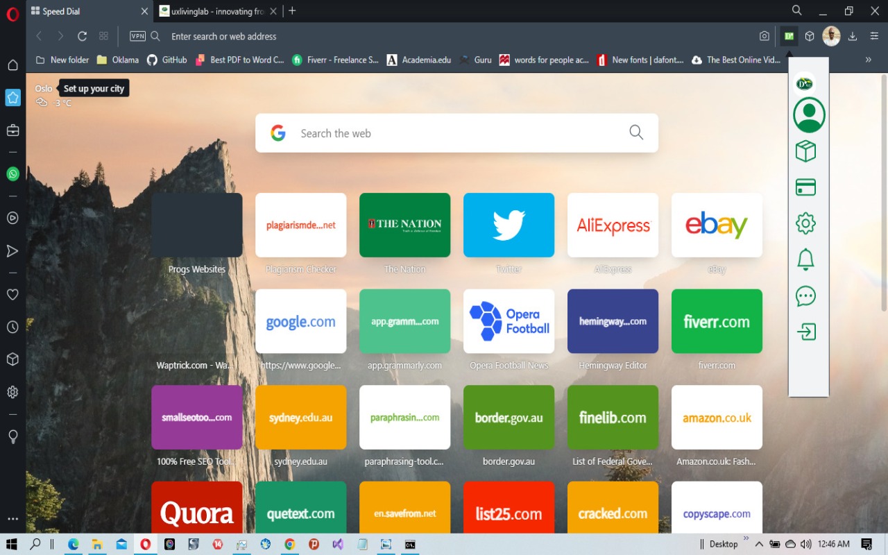Open the New folder bookmarks folder

62,60
